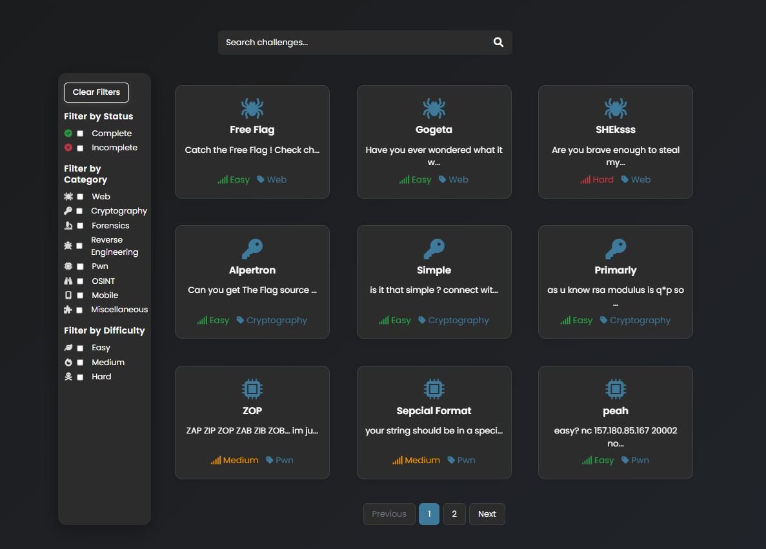Click the chip icon on ZOP card
This screenshot has width=766, height=549.
(x=252, y=389)
